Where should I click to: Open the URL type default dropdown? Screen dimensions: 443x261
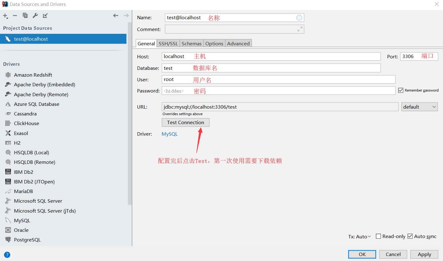[x=419, y=107]
